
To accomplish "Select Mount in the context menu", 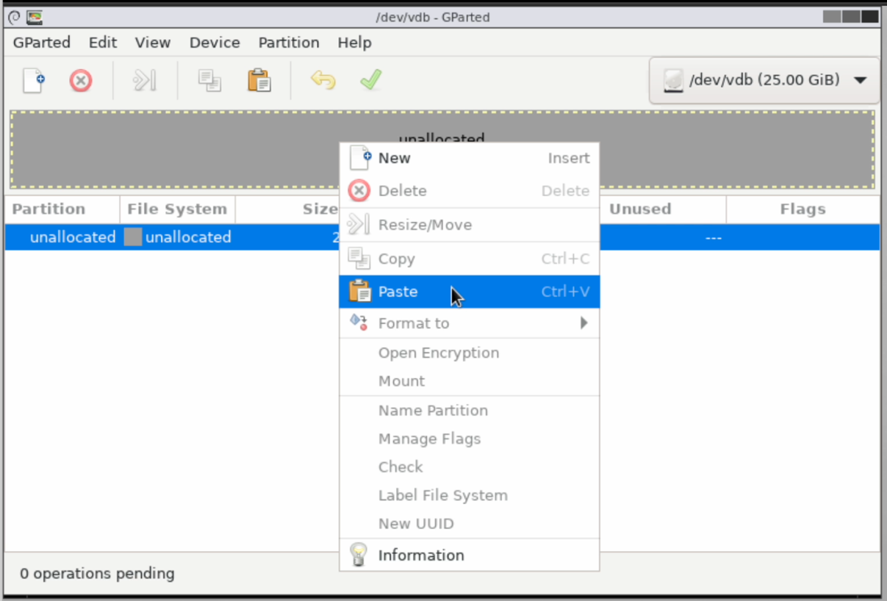I will [470, 381].
